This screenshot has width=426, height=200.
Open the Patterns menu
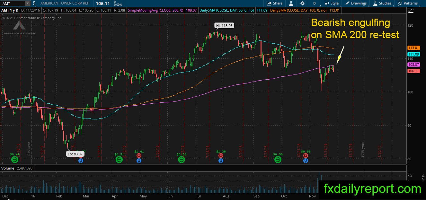(408, 3)
